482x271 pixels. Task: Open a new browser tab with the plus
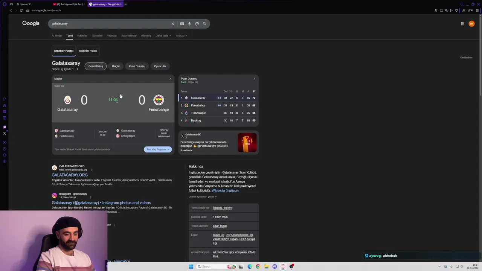(126, 4)
